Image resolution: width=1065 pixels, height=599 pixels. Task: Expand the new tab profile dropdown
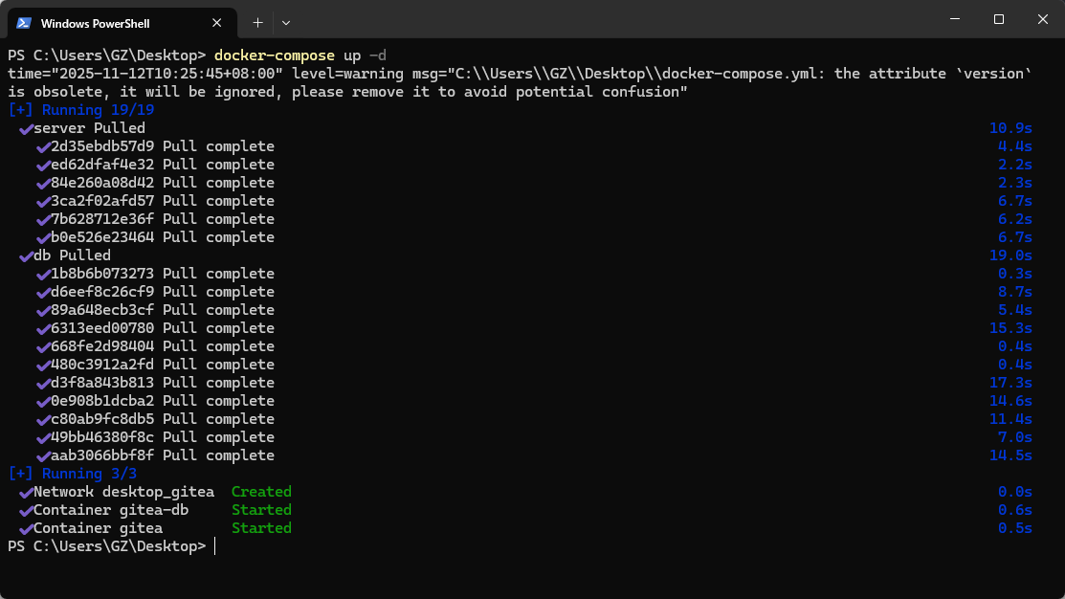click(286, 23)
